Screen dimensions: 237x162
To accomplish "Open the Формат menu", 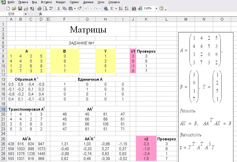I will click(x=61, y=2).
